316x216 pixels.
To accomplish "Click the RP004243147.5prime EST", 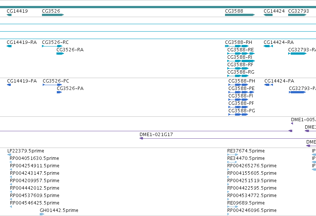I will point(35,174).
